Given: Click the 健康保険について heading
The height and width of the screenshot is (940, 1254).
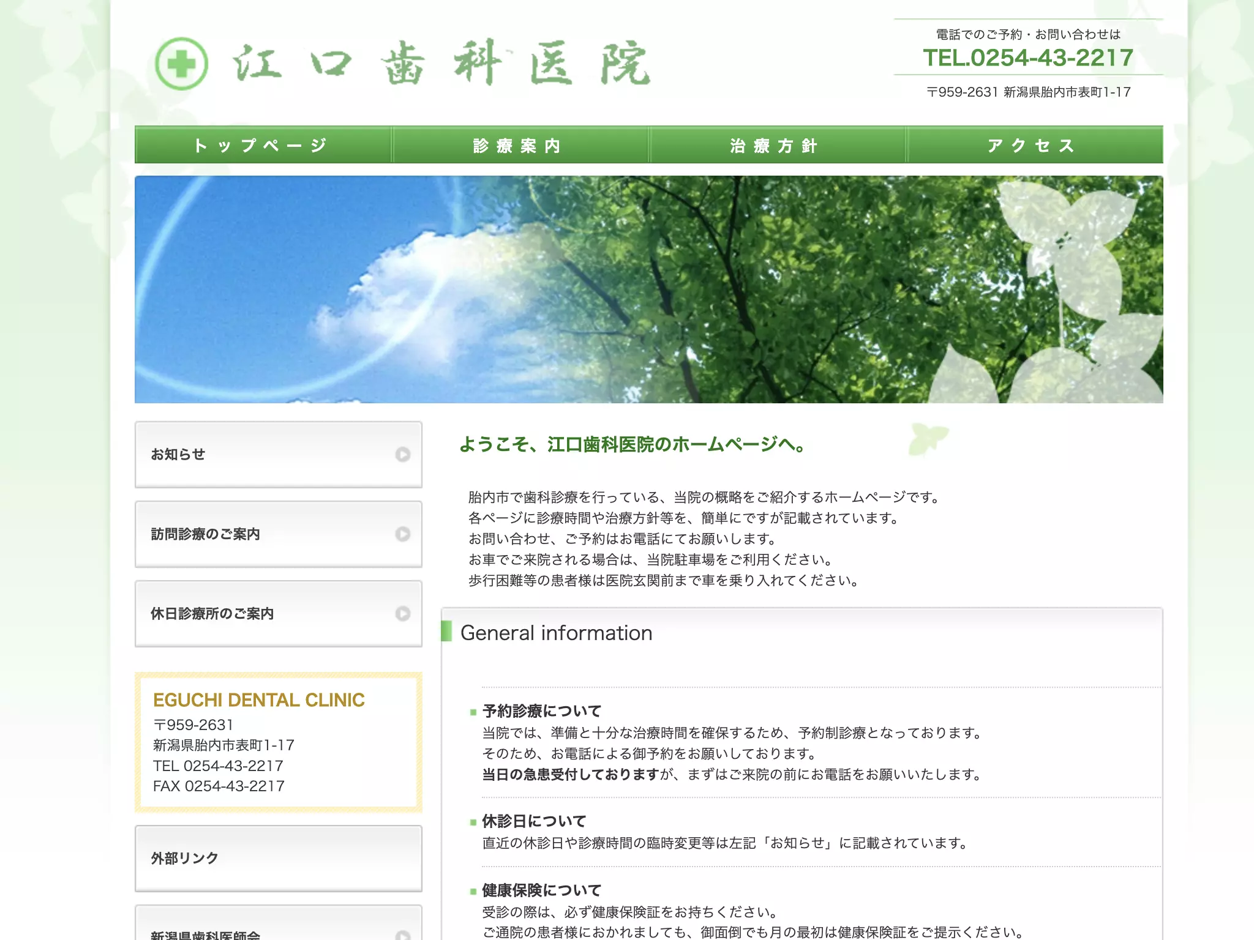Looking at the screenshot, I should point(542,890).
